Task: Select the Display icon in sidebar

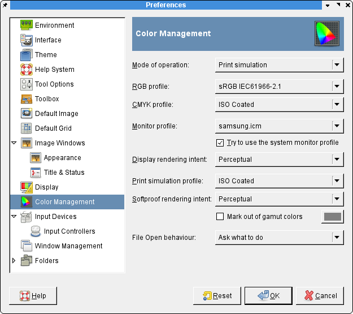Action: point(27,187)
